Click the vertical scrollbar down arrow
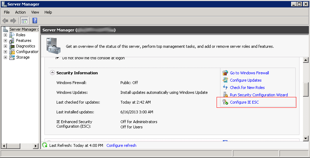310x158 pixels. click(x=306, y=138)
